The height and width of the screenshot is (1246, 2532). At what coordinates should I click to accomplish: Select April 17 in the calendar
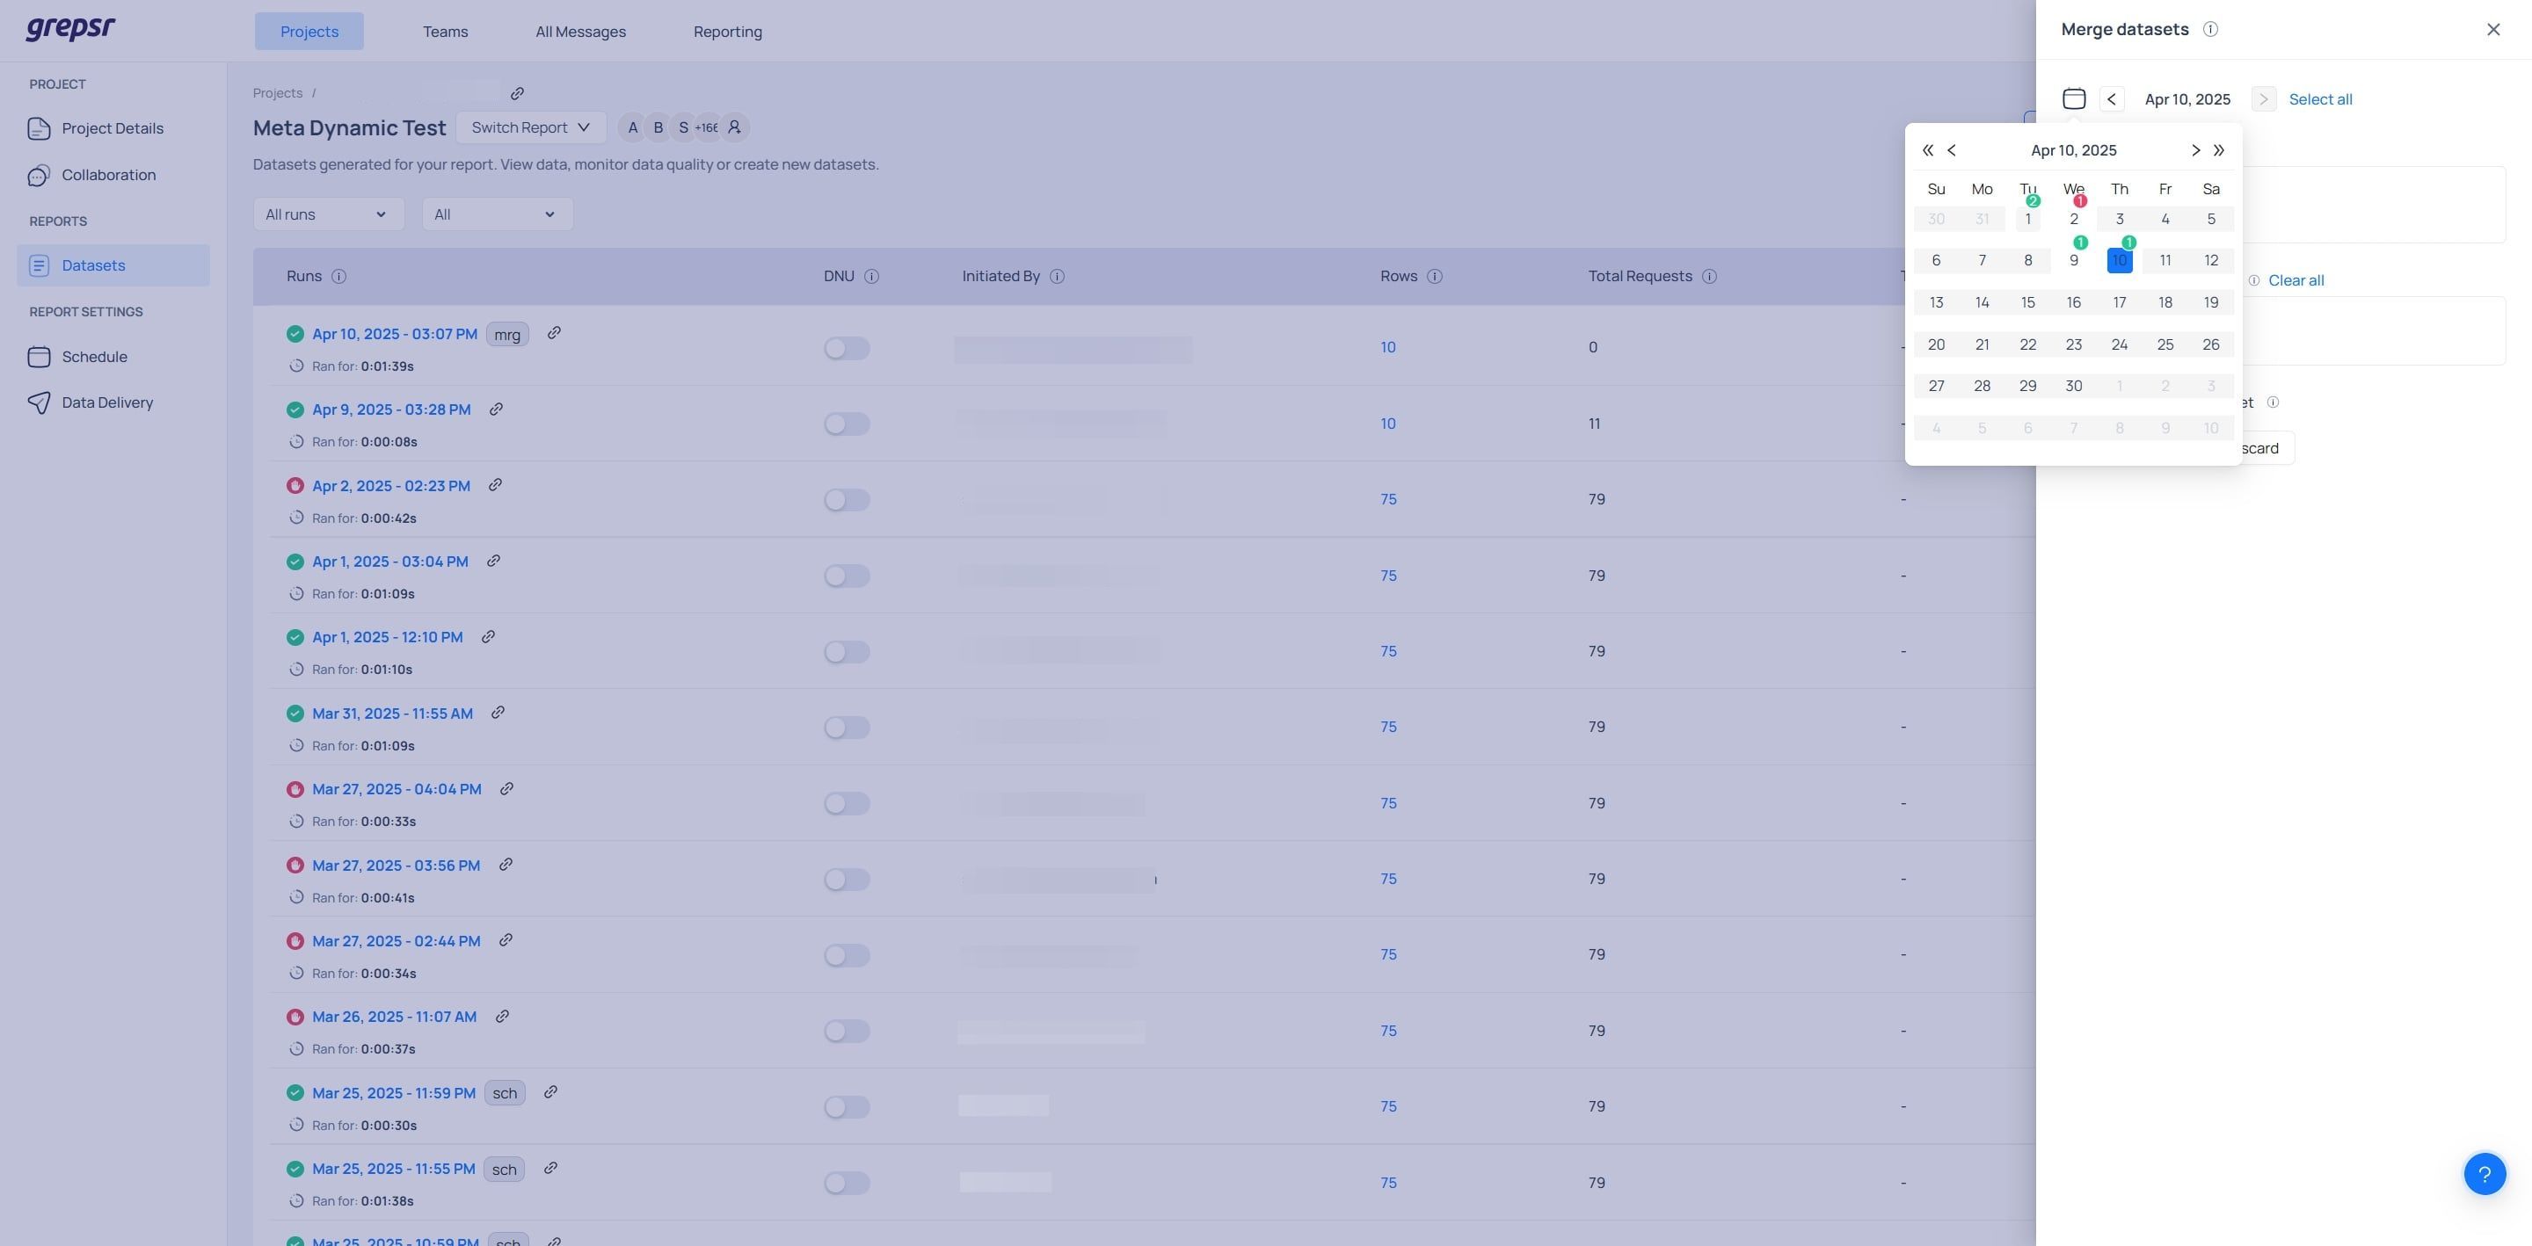click(2119, 302)
